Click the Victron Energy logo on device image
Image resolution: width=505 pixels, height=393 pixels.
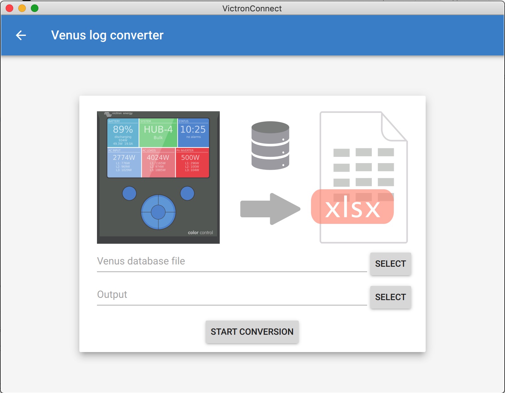pyautogui.click(x=119, y=114)
